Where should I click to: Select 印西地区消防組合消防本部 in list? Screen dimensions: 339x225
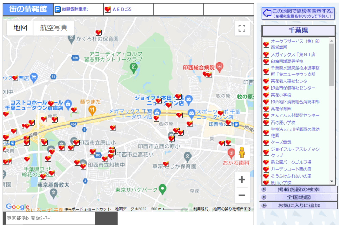[x=295, y=102]
